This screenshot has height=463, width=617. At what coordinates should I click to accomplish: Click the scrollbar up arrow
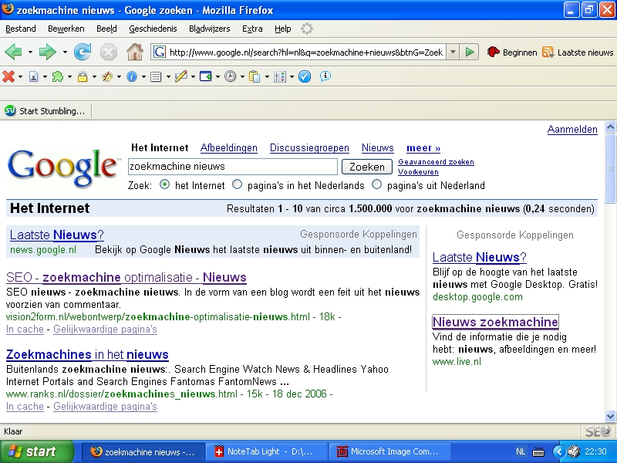(x=610, y=127)
